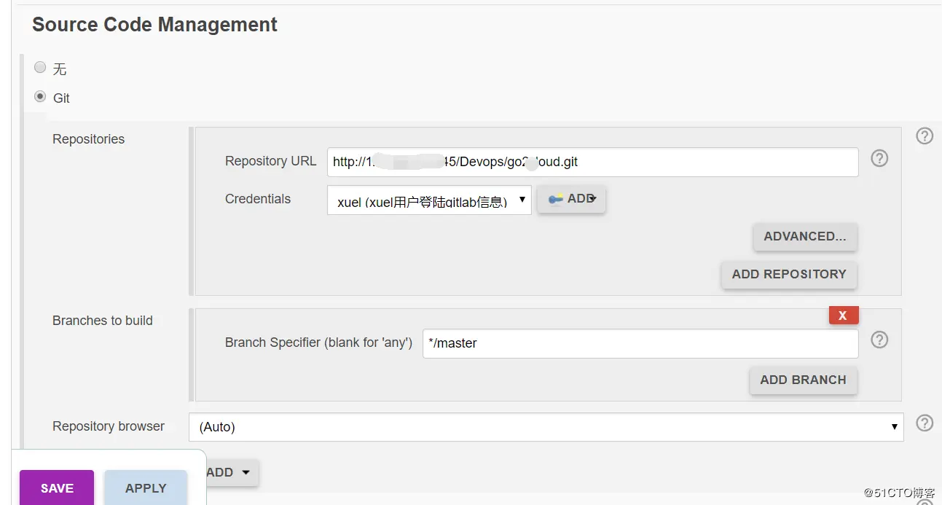Select the Git radio button
The width and height of the screenshot is (942, 505).
click(41, 97)
